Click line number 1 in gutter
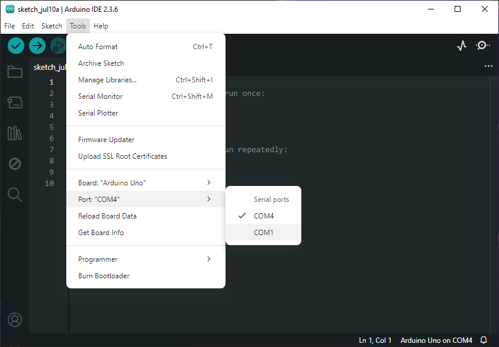The image size is (499, 347). pyautogui.click(x=51, y=82)
